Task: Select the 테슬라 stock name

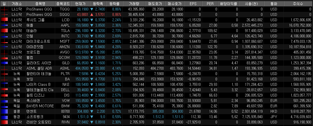Action: 31,31
